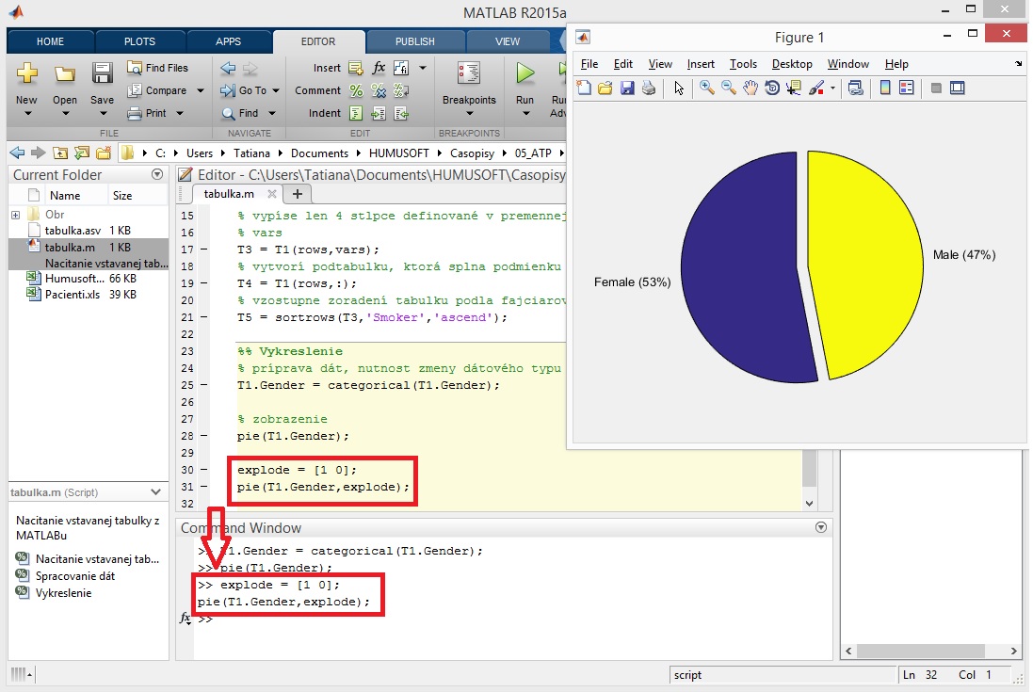Click the Save floppy disk icon

102,73
